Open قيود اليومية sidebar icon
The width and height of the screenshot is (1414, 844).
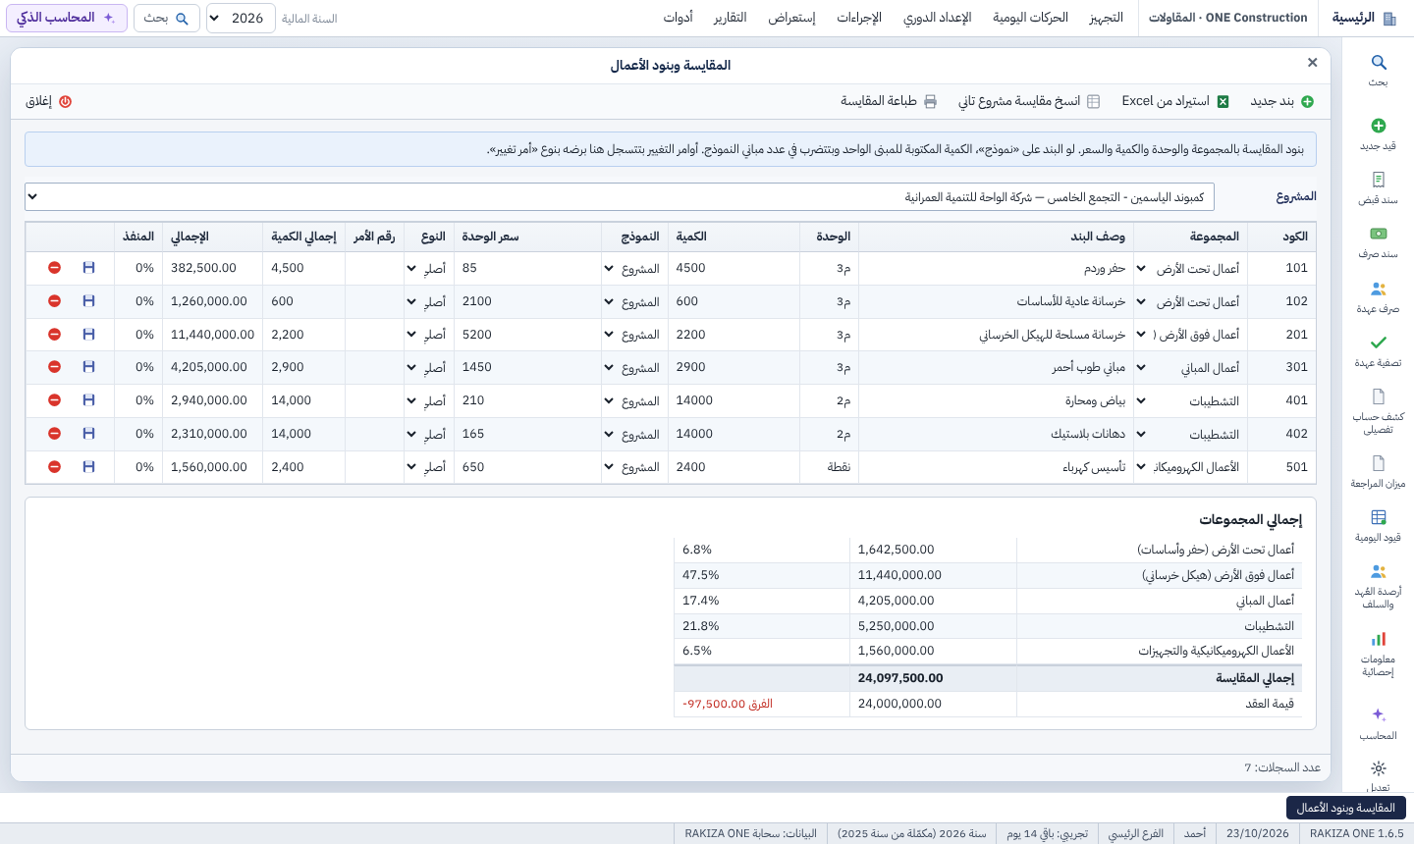tap(1379, 517)
